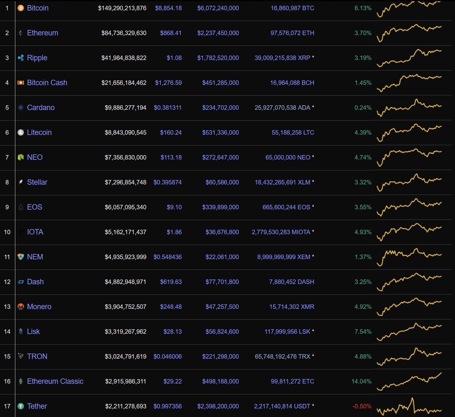Viewport: 455px width, 417px height.
Task: Click the Litecoin silver coin icon
Action: point(21,132)
